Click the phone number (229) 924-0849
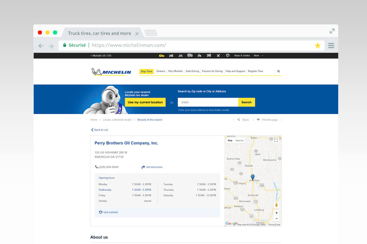Screen dimensions: 367x244 tap(109, 167)
